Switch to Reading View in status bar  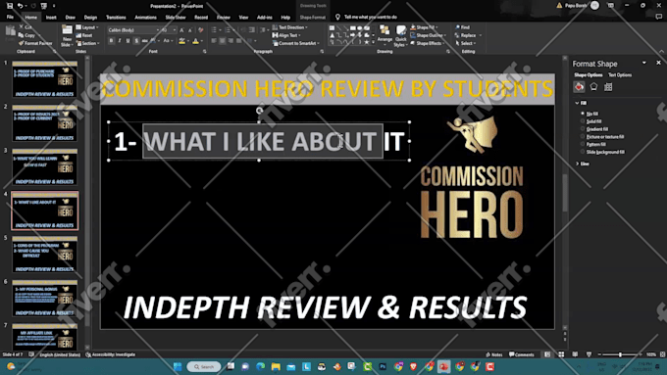click(x=575, y=354)
